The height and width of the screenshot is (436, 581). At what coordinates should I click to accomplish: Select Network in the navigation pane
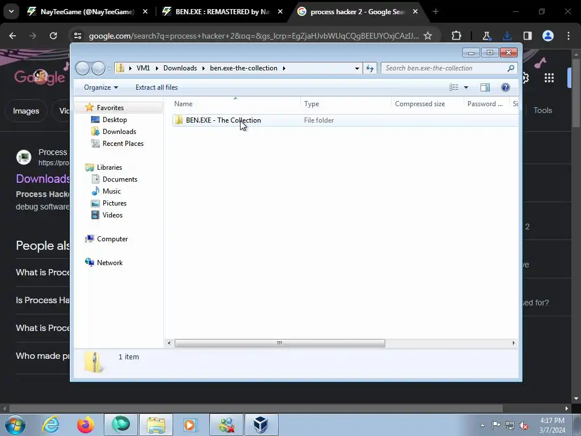pos(110,262)
